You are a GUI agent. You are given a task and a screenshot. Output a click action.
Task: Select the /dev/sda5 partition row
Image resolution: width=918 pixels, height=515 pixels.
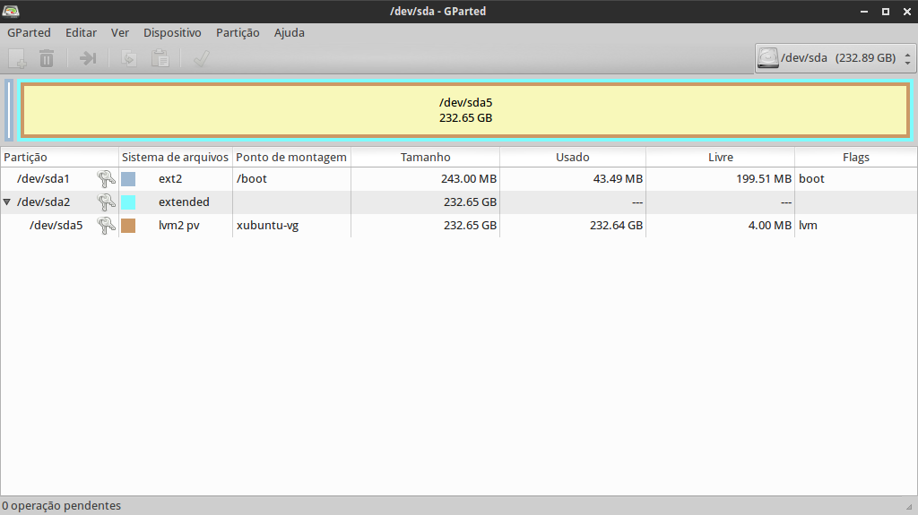tap(458, 226)
